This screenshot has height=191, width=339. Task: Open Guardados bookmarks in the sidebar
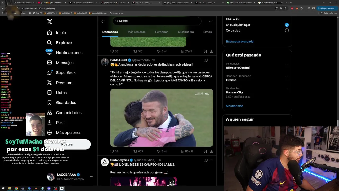point(61,102)
